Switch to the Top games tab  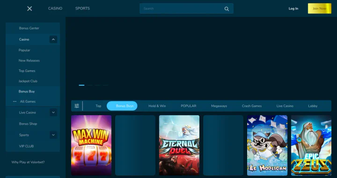coord(98,106)
